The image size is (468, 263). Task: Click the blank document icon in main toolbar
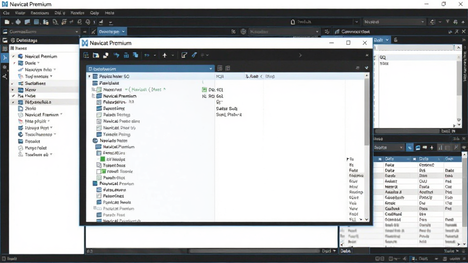(x=7, y=22)
